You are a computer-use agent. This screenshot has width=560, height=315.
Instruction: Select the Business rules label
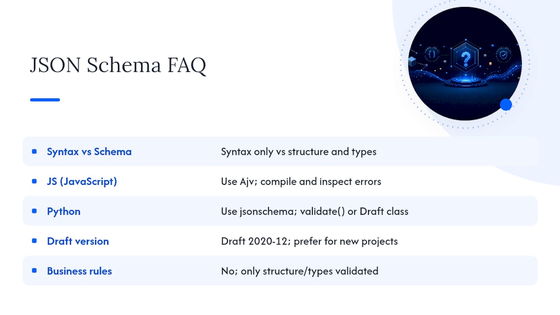click(79, 271)
